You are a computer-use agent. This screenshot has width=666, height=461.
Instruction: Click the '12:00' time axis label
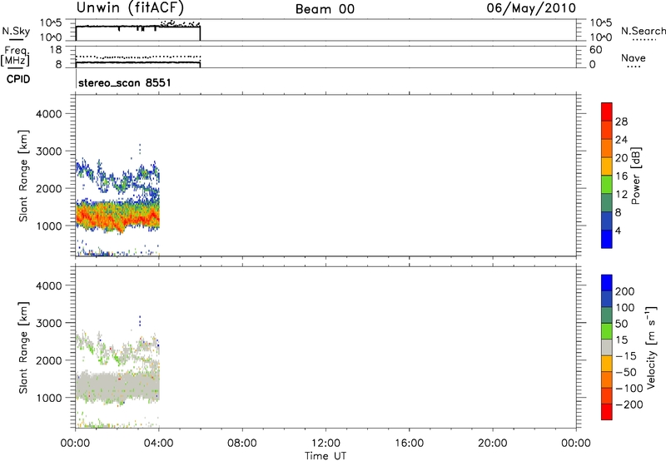click(x=326, y=444)
